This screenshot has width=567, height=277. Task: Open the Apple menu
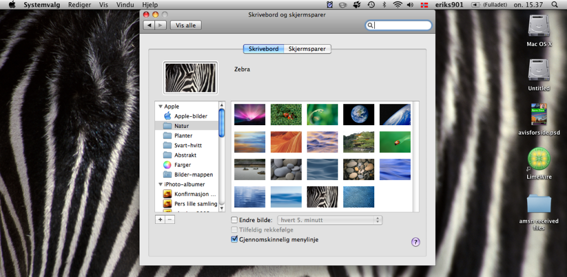12,4
